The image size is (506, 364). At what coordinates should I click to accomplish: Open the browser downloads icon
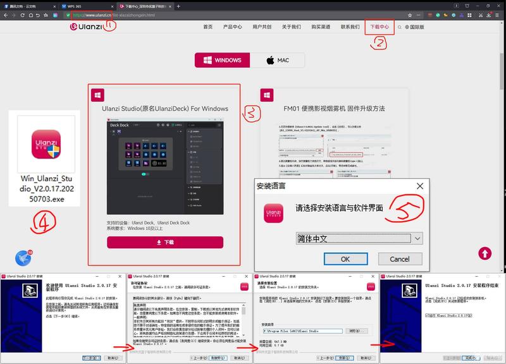click(489, 15)
